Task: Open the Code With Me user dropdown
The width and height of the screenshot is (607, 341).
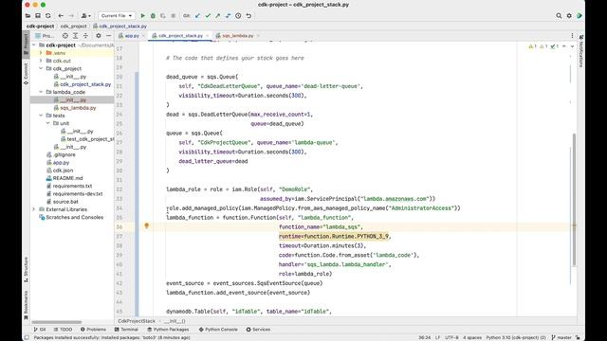Action: (86, 16)
